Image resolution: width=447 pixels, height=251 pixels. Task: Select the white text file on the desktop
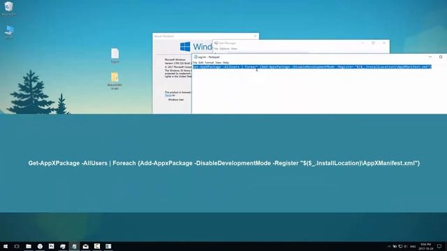(115, 56)
